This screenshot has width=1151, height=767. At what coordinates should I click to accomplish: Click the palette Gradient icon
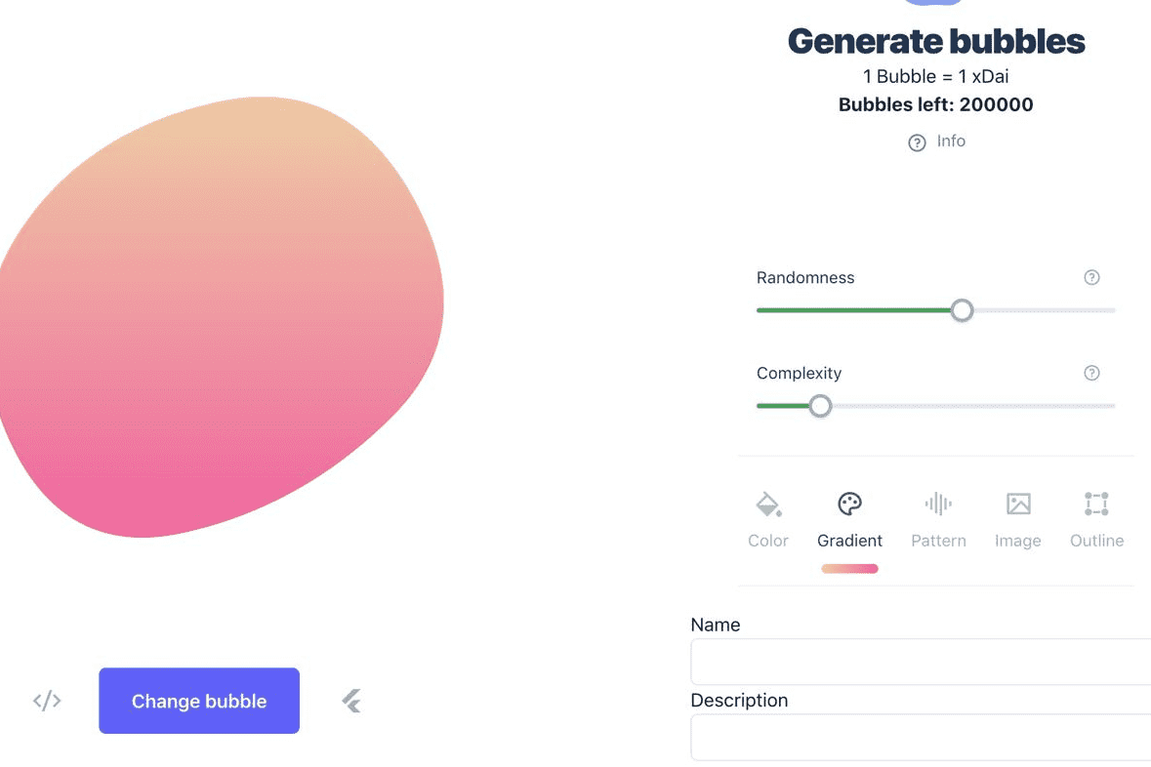(x=849, y=505)
